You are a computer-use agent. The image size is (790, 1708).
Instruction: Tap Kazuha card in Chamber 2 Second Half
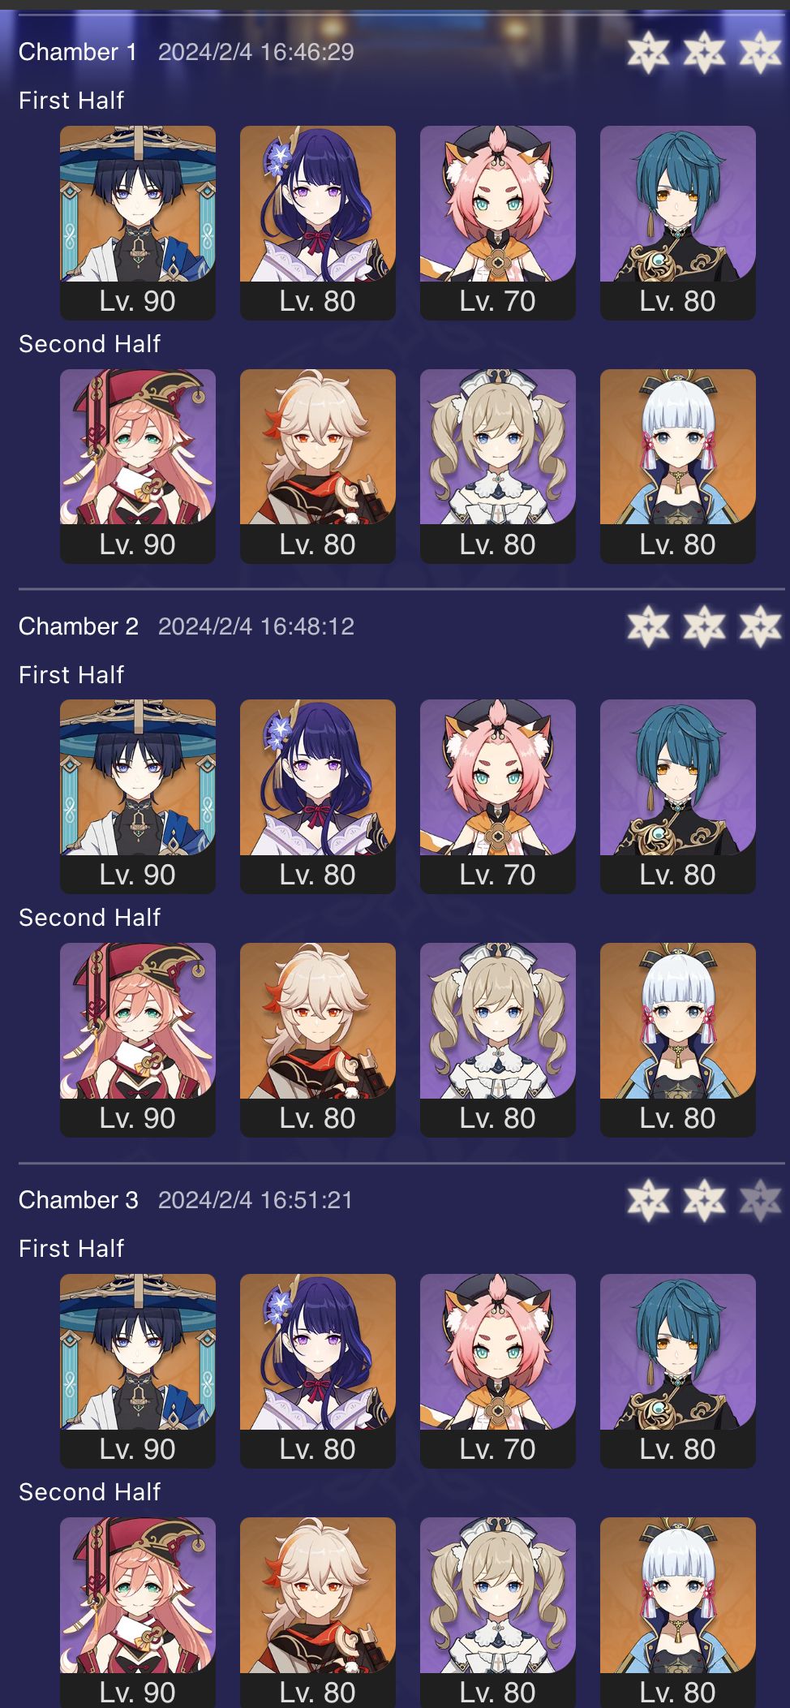pyautogui.click(x=318, y=1039)
